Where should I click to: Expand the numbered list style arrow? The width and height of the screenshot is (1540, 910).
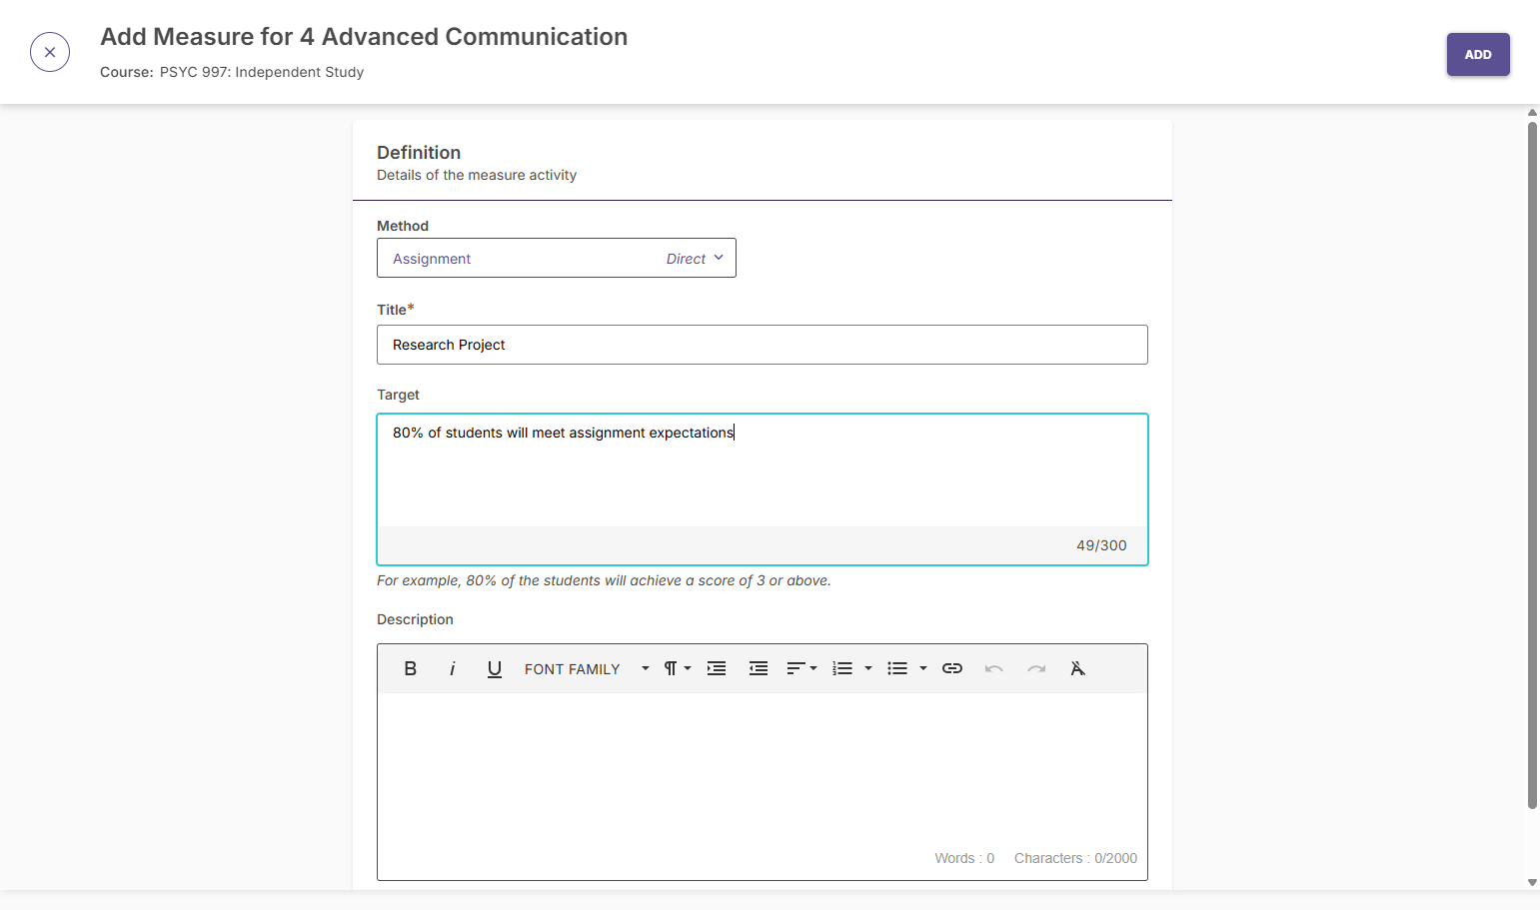[868, 668]
